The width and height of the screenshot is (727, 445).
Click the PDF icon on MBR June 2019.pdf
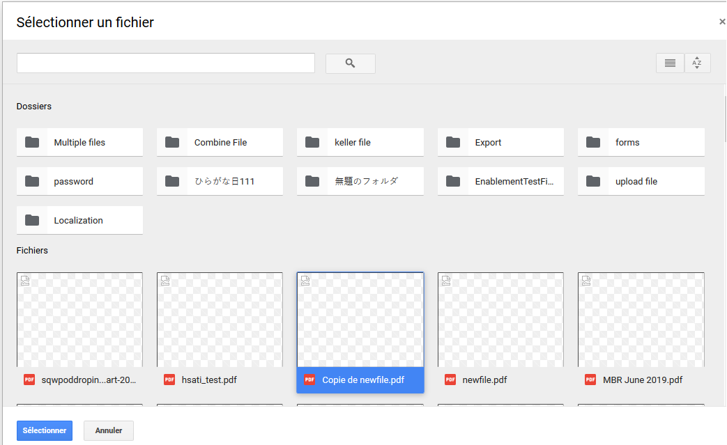(590, 380)
